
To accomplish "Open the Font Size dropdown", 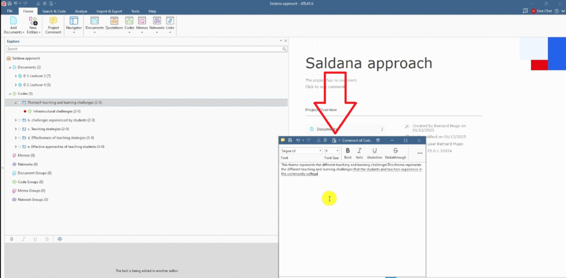I will point(332,151).
